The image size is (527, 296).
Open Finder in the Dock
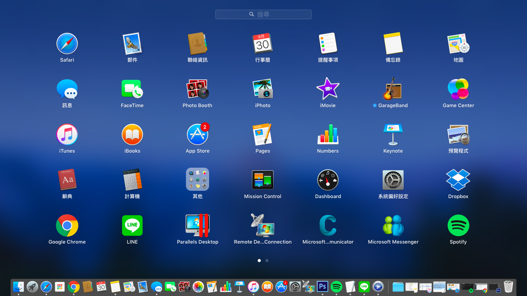pyautogui.click(x=19, y=286)
